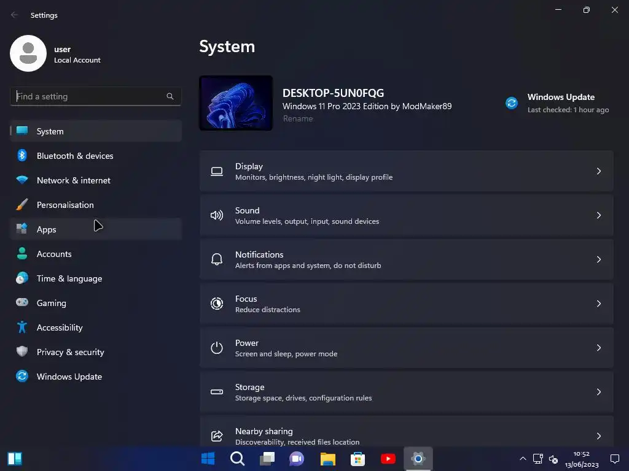Select System in the sidebar
Image resolution: width=629 pixels, height=471 pixels.
[x=96, y=131]
